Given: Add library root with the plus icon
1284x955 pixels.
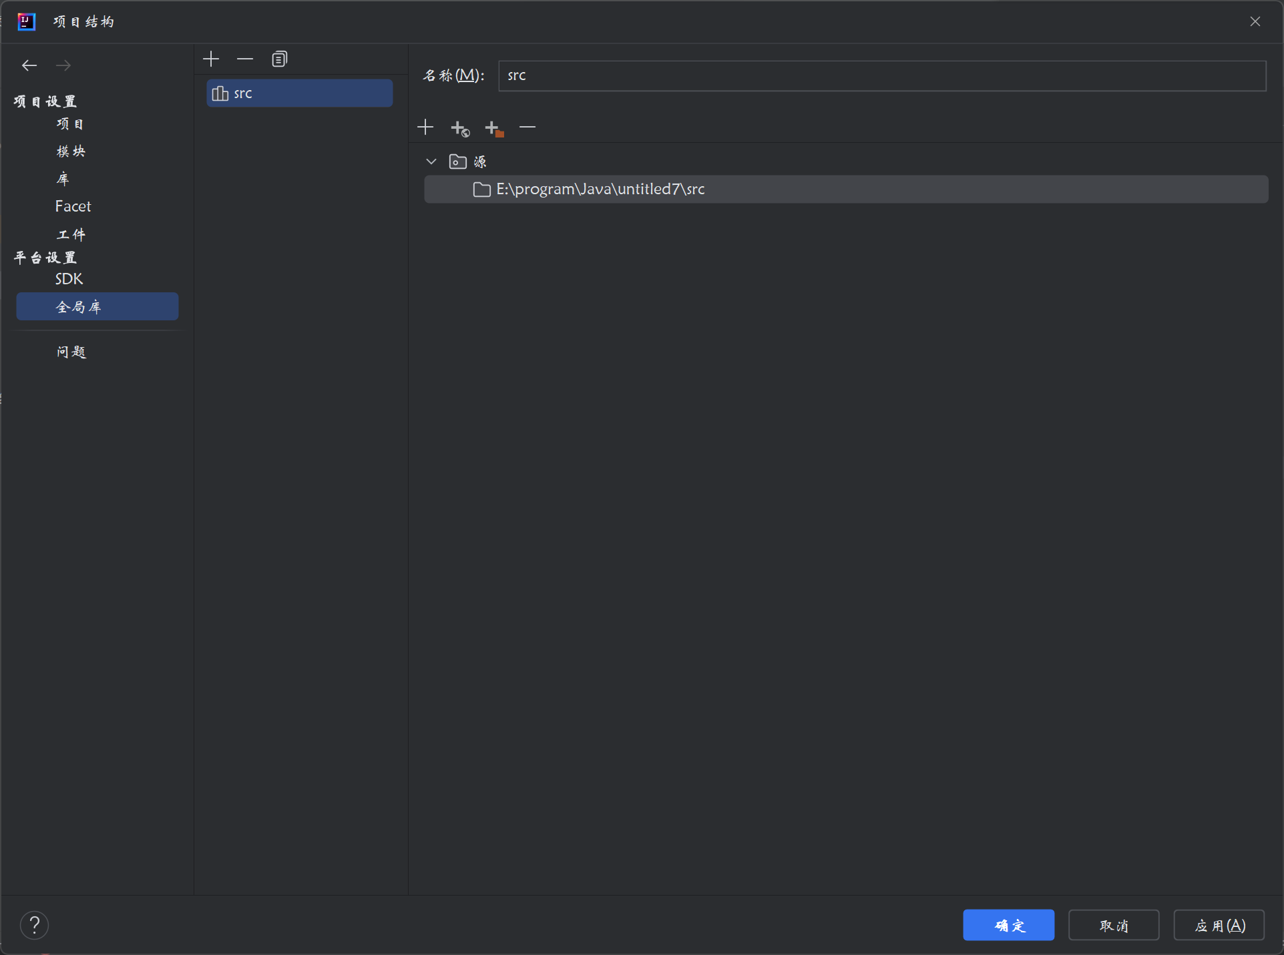Looking at the screenshot, I should tap(425, 127).
